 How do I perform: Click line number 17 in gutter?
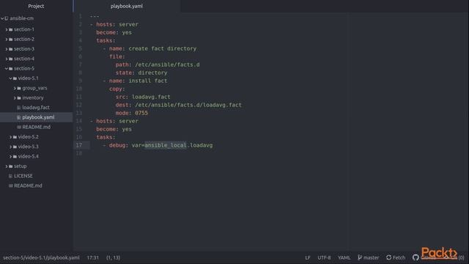coord(78,145)
